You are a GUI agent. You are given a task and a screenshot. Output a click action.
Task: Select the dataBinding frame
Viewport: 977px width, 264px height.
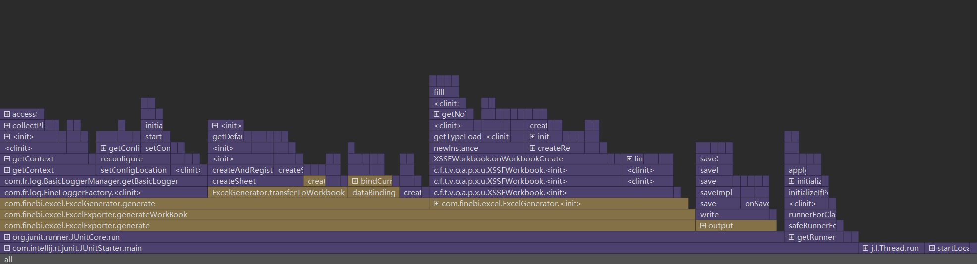pyautogui.click(x=374, y=193)
